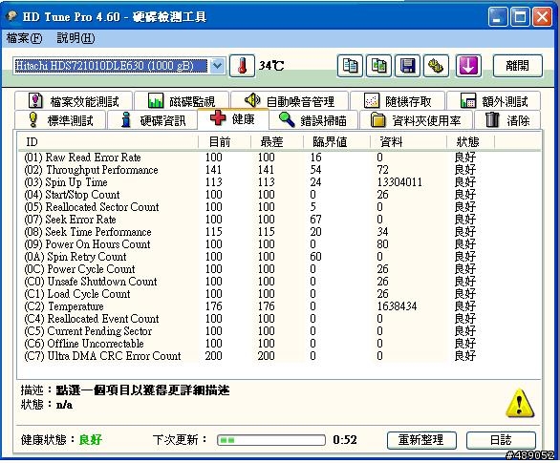Switch to the 磁碟監視 tab

coord(182,101)
